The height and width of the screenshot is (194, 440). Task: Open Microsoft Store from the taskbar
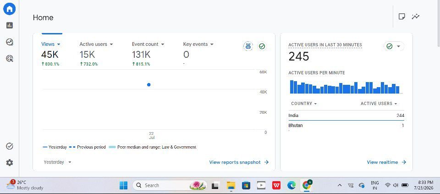[246, 185]
